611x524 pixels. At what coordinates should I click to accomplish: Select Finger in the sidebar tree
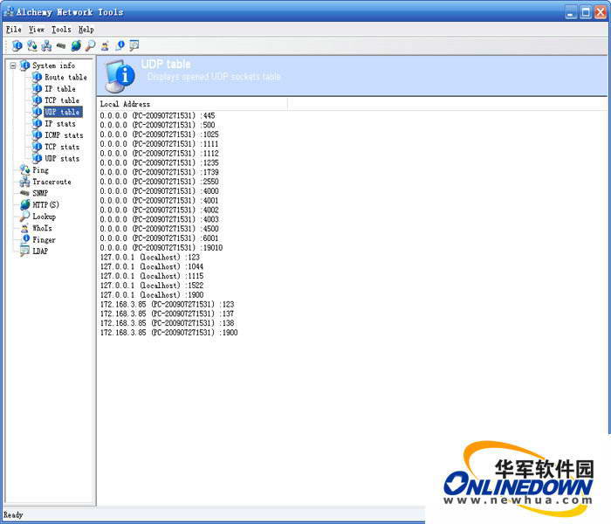[44, 240]
